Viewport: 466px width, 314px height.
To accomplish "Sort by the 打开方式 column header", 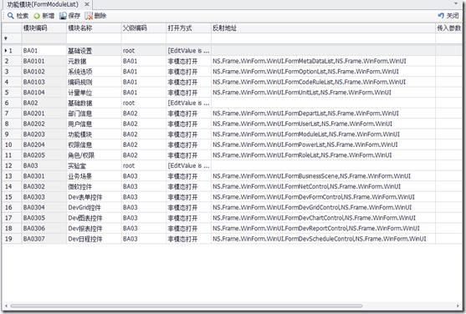I will (189, 28).
